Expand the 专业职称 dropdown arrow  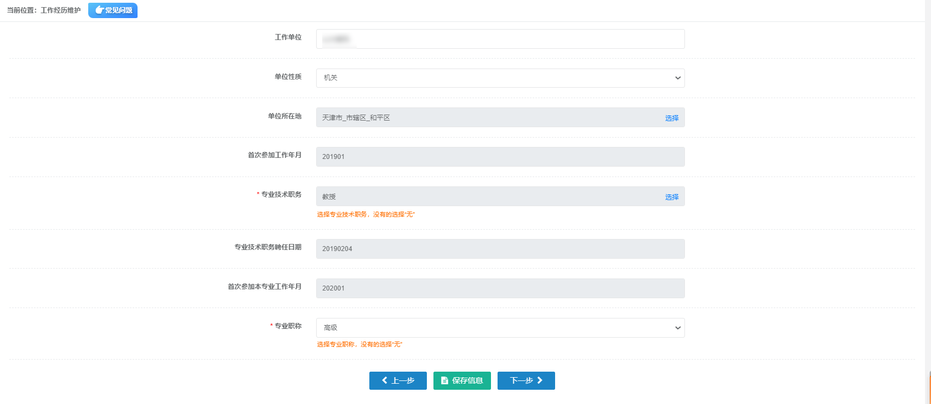click(x=678, y=328)
